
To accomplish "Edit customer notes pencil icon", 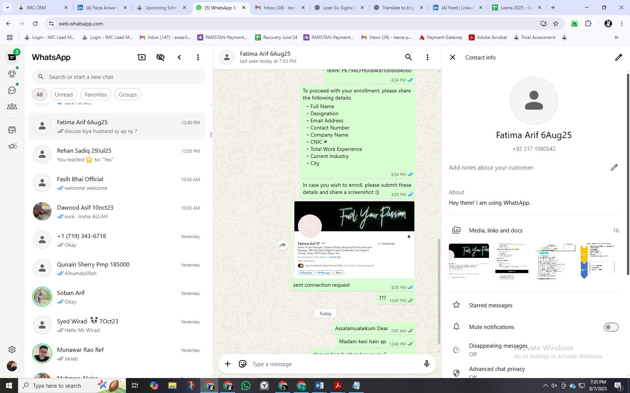I will 614,167.
